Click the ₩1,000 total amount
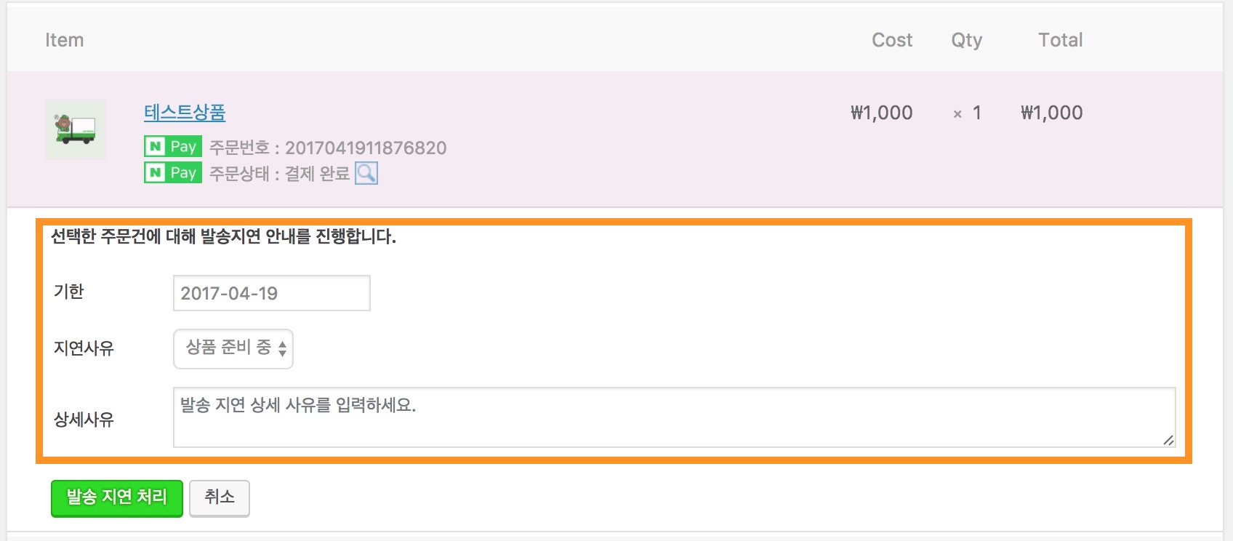 point(1052,113)
